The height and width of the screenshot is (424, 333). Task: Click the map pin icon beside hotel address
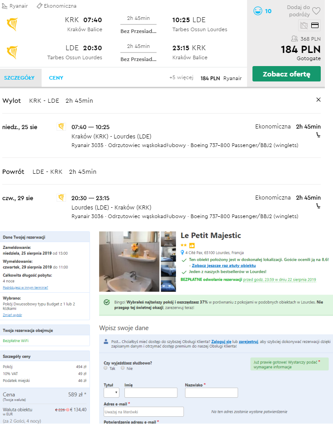[x=182, y=252]
